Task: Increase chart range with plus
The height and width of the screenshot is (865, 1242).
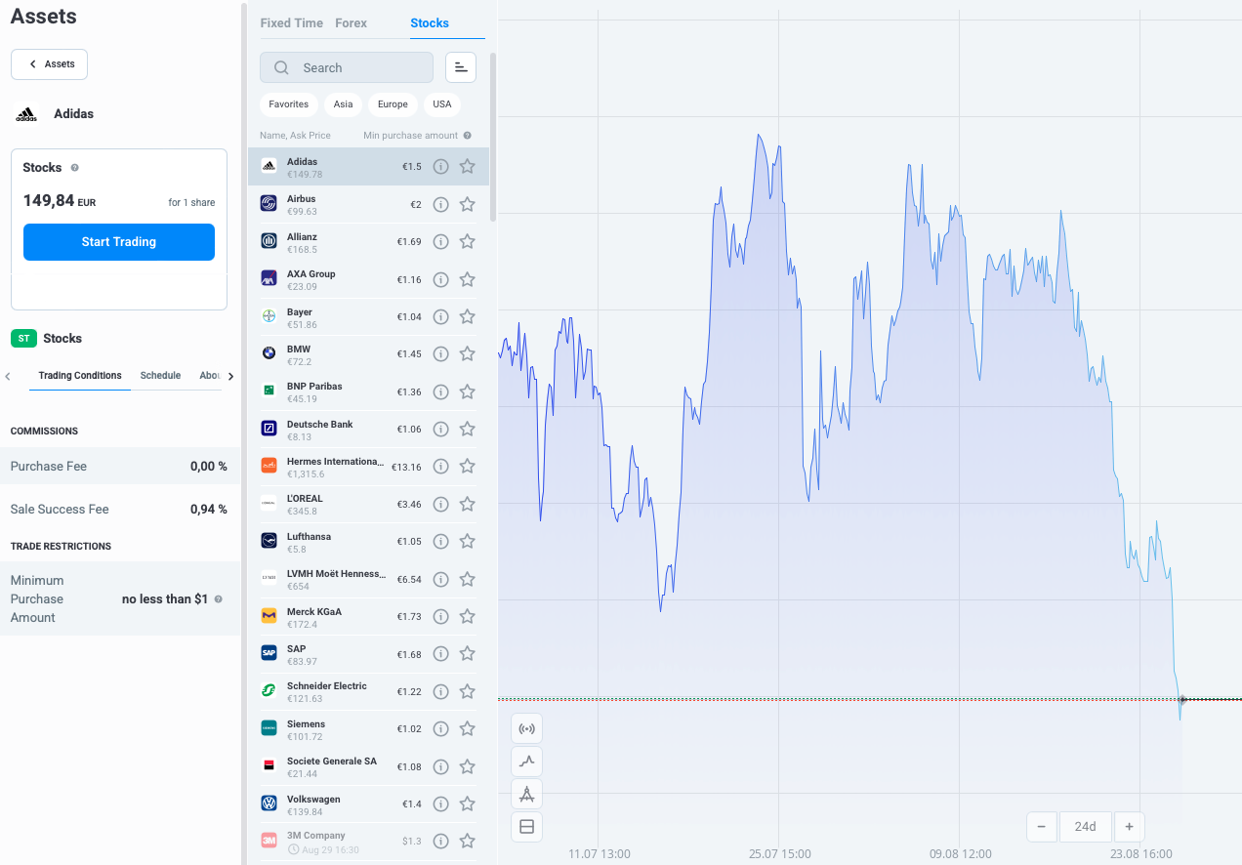Action: pyautogui.click(x=1129, y=827)
